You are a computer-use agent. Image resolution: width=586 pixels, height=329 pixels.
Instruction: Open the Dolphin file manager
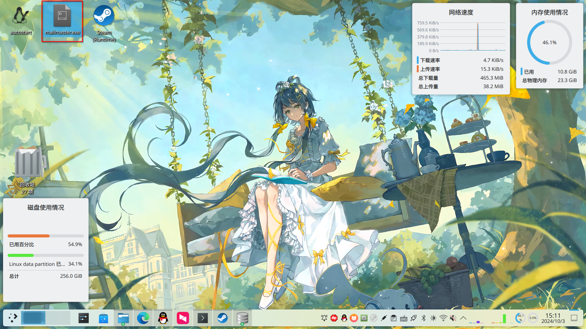pos(123,318)
